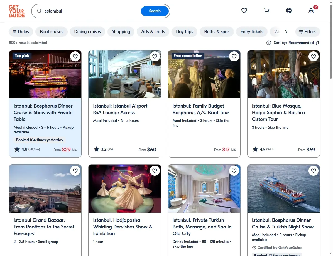
Task: Click the sort order arrows icon
Action: [x=317, y=43]
